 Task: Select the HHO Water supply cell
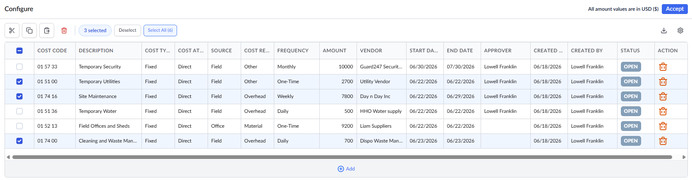381,111
